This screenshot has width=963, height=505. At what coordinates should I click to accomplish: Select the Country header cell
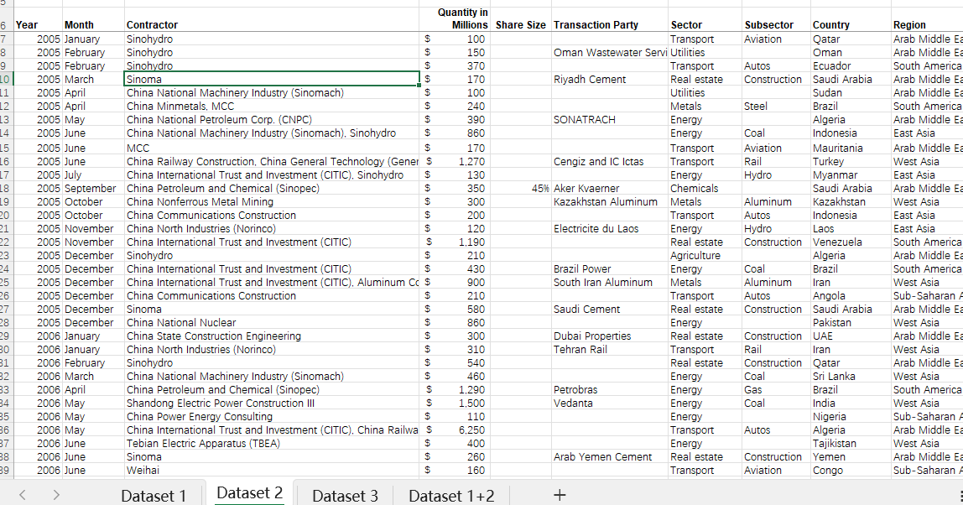[851, 19]
